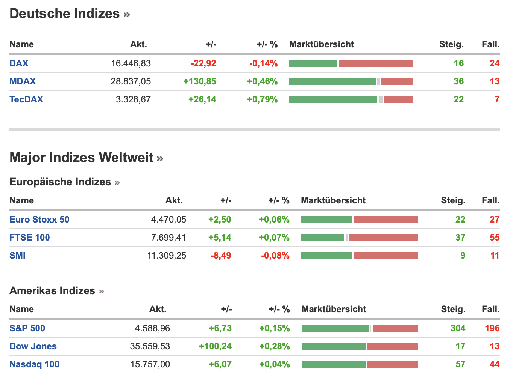Click the Dow Jones index name
Screen dimensions: 510x388
click(x=33, y=346)
